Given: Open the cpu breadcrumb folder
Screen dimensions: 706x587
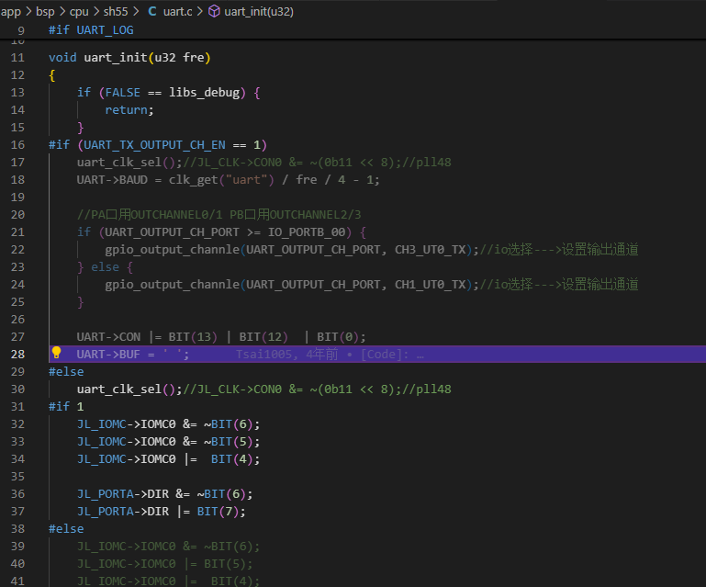Looking at the screenshot, I should 79,11.
